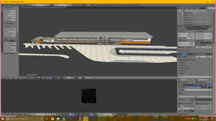Click the UV image editor type icon
Viewport: 216px width, 121px height.
[x=3, y=114]
